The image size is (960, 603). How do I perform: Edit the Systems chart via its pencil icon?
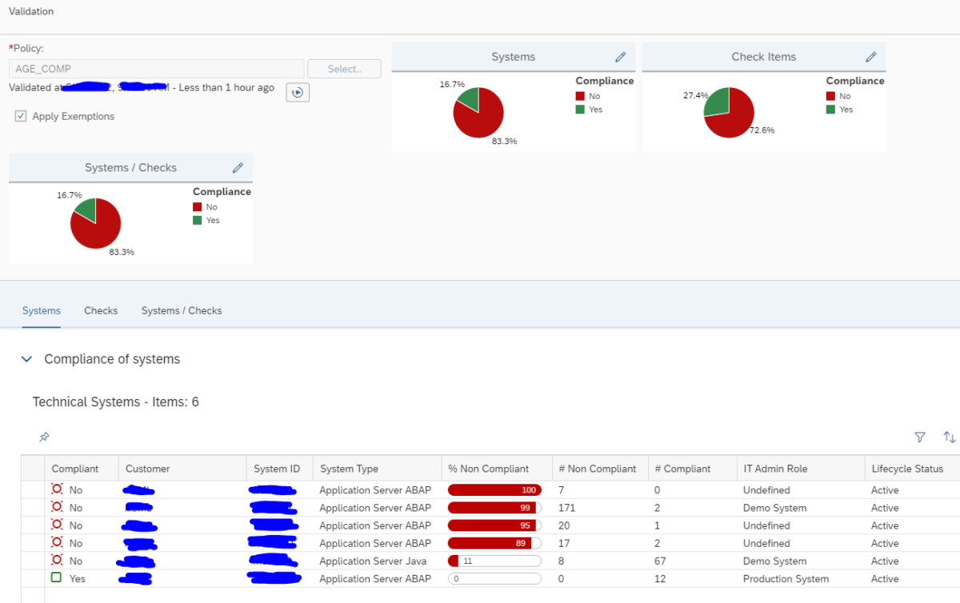click(620, 57)
